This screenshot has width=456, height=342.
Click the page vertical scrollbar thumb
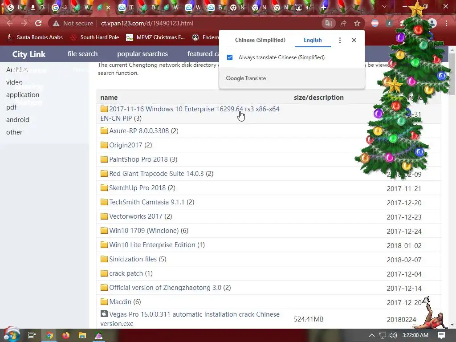(x=452, y=74)
